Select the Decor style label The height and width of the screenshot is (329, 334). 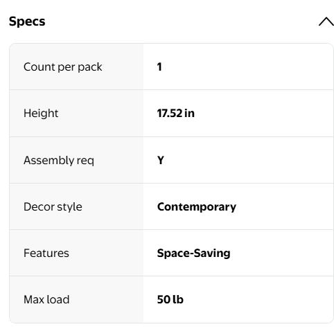(53, 206)
